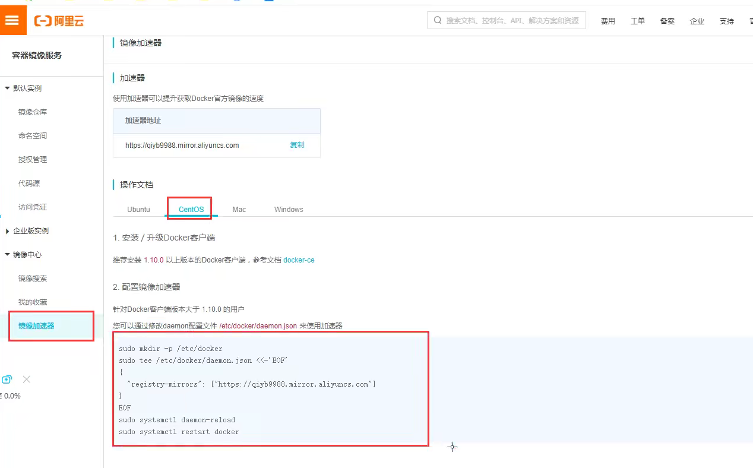This screenshot has height=468, width=753.
Task: Open 镜像搜索 in the sidebar
Action: (x=33, y=278)
